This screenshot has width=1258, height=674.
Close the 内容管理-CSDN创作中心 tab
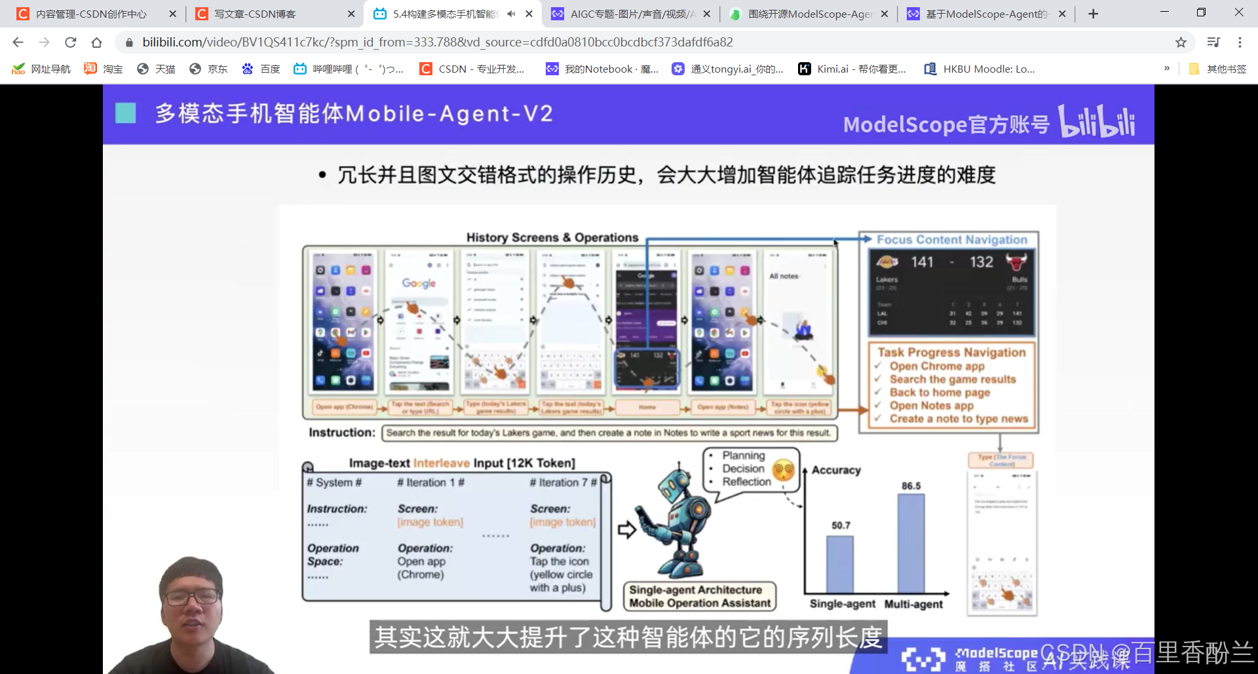click(x=173, y=14)
